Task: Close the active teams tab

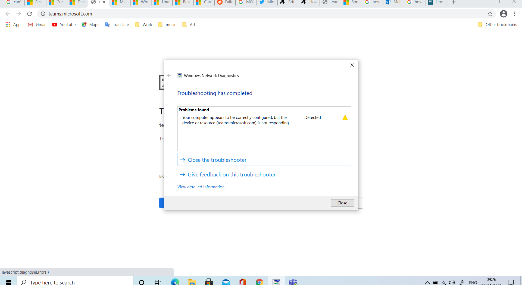Action: [x=104, y=2]
